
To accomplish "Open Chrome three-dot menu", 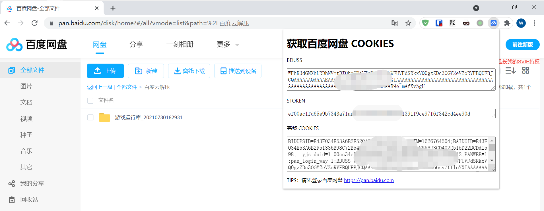I will (535, 23).
